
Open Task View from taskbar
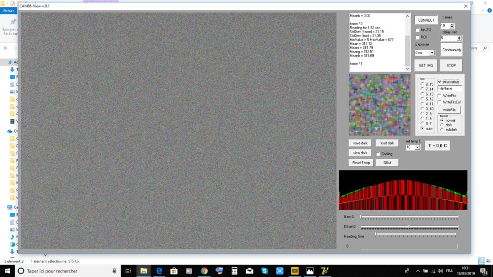[128, 271]
